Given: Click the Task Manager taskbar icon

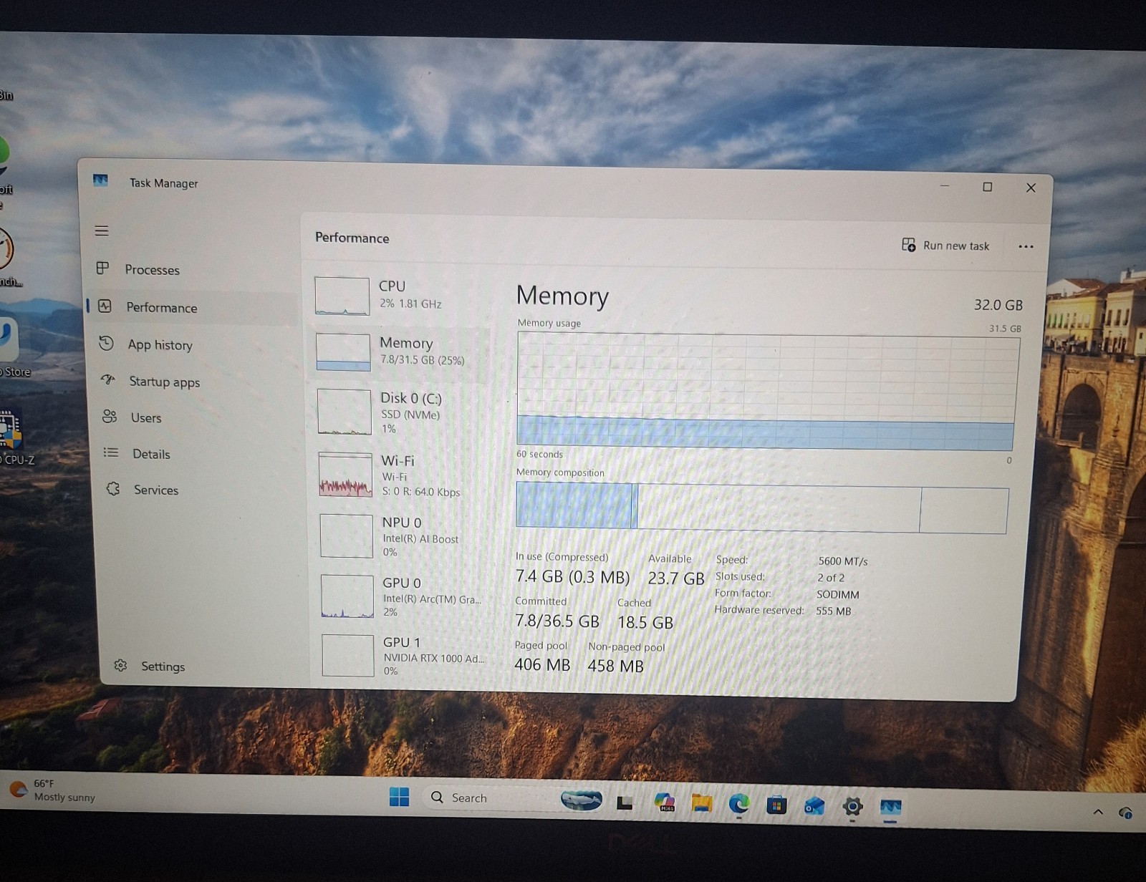Looking at the screenshot, I should click(x=890, y=808).
